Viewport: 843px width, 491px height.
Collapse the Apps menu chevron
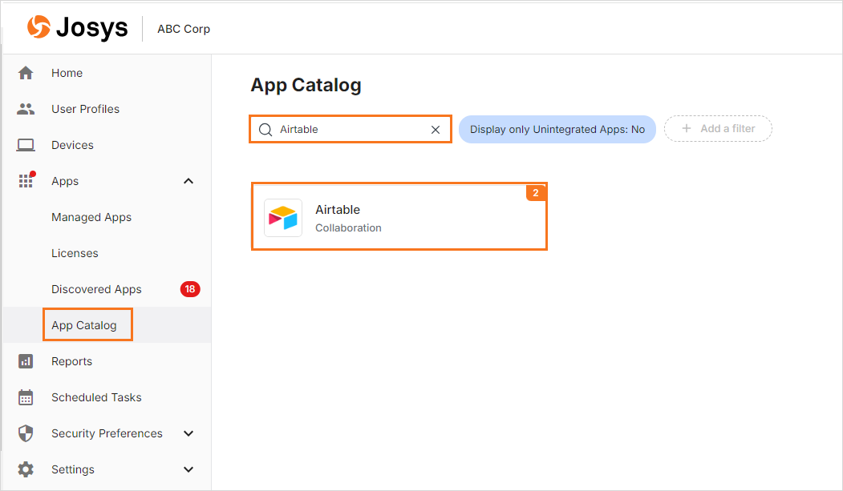coord(188,181)
